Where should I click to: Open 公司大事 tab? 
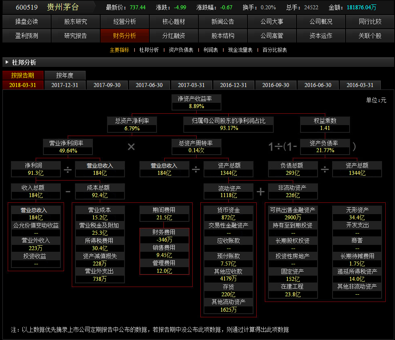point(272,21)
